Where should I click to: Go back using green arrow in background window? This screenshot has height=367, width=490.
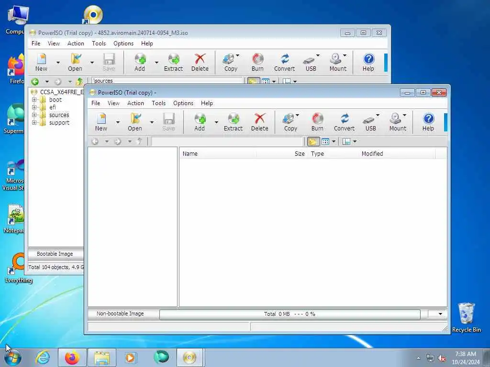pyautogui.click(x=34, y=82)
